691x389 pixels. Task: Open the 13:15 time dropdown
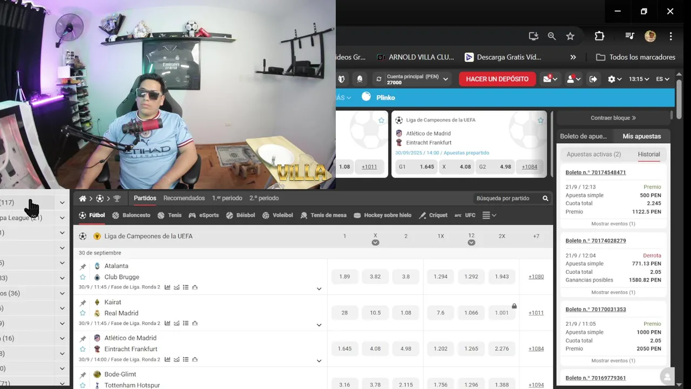pyautogui.click(x=639, y=79)
